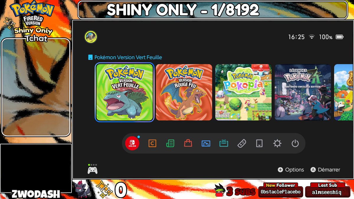Click the almseeshiq last sub name
The height and width of the screenshot is (199, 354).
pyautogui.click(x=327, y=192)
